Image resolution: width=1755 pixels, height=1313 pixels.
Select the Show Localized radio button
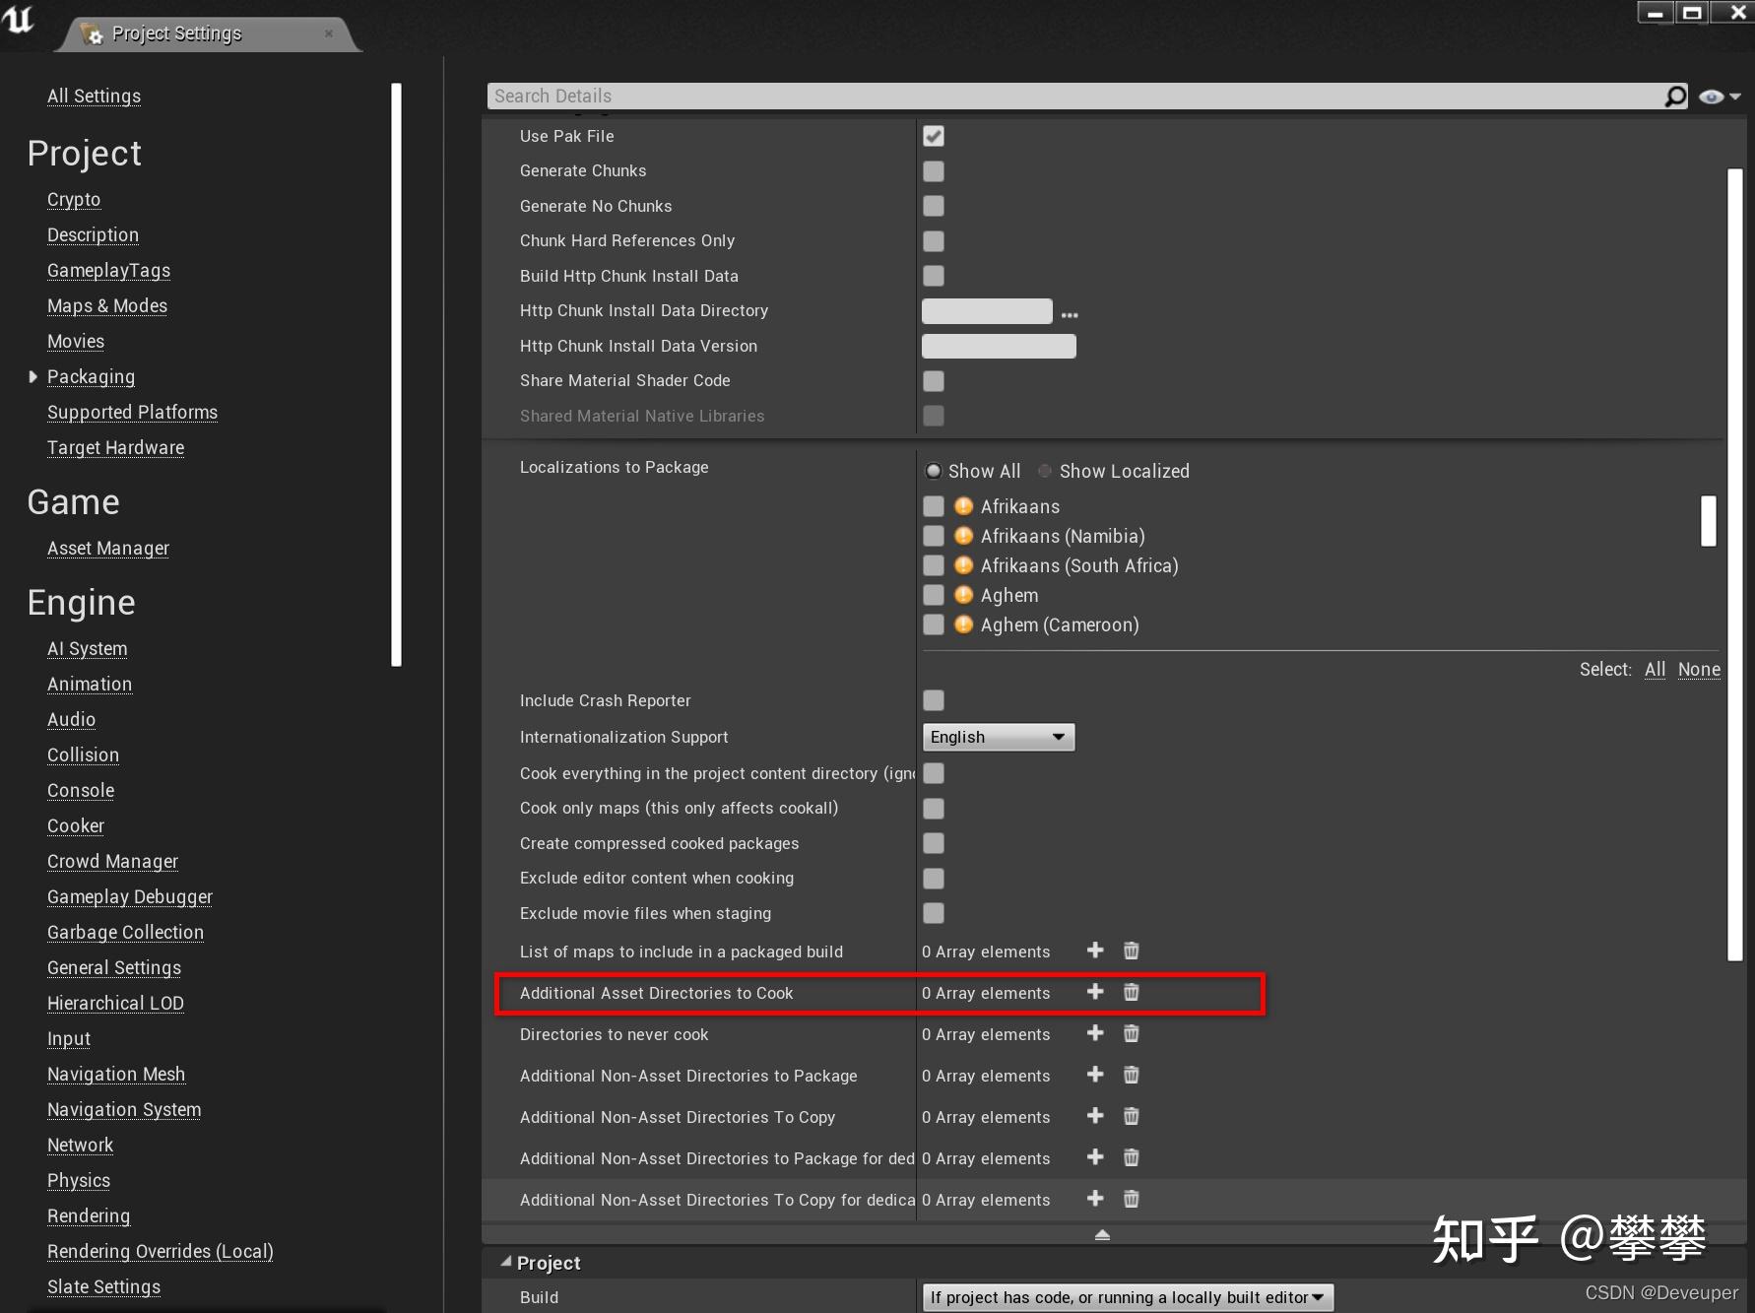tap(1044, 471)
